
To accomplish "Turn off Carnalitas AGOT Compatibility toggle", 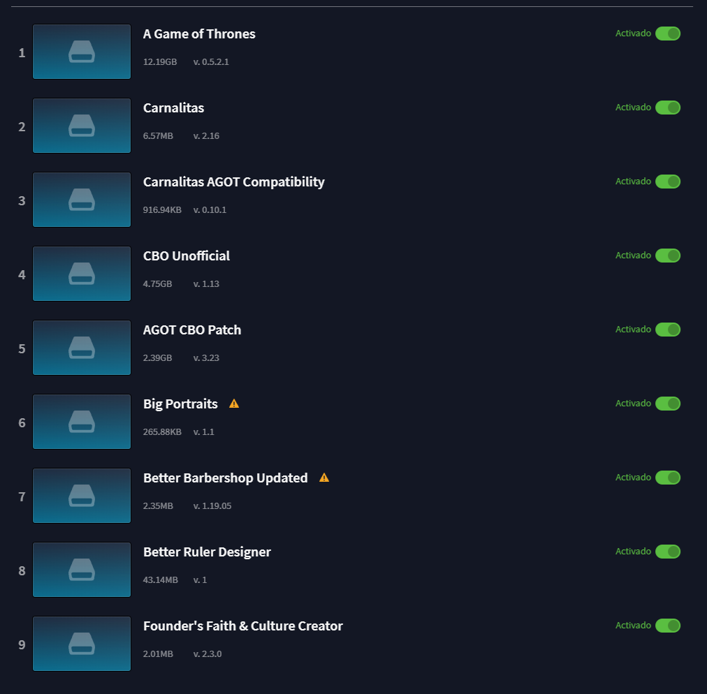I will [x=668, y=181].
